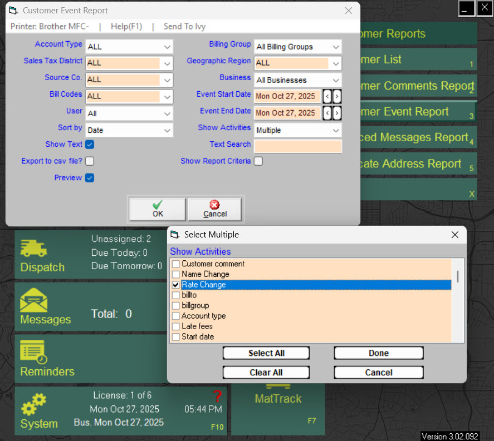Viewport: 494px width, 441px height.
Task: Open the System gears icon
Action: [33, 404]
